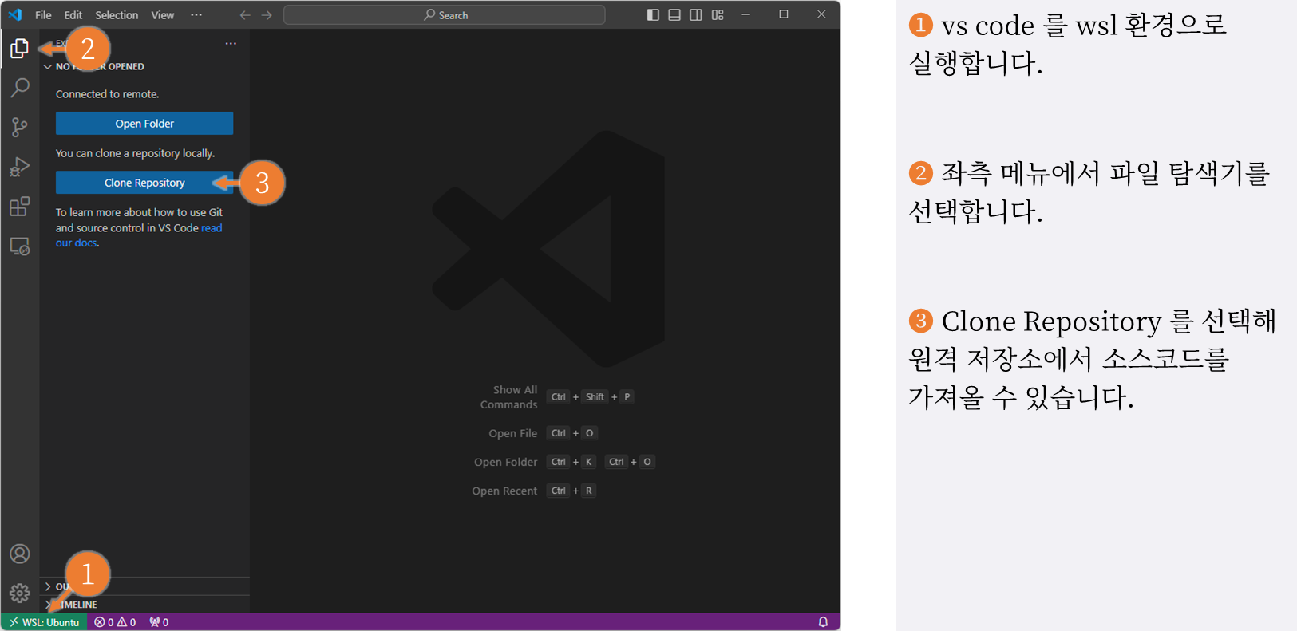Go back with the left arrow
The image size is (1297, 631).
coord(245,15)
